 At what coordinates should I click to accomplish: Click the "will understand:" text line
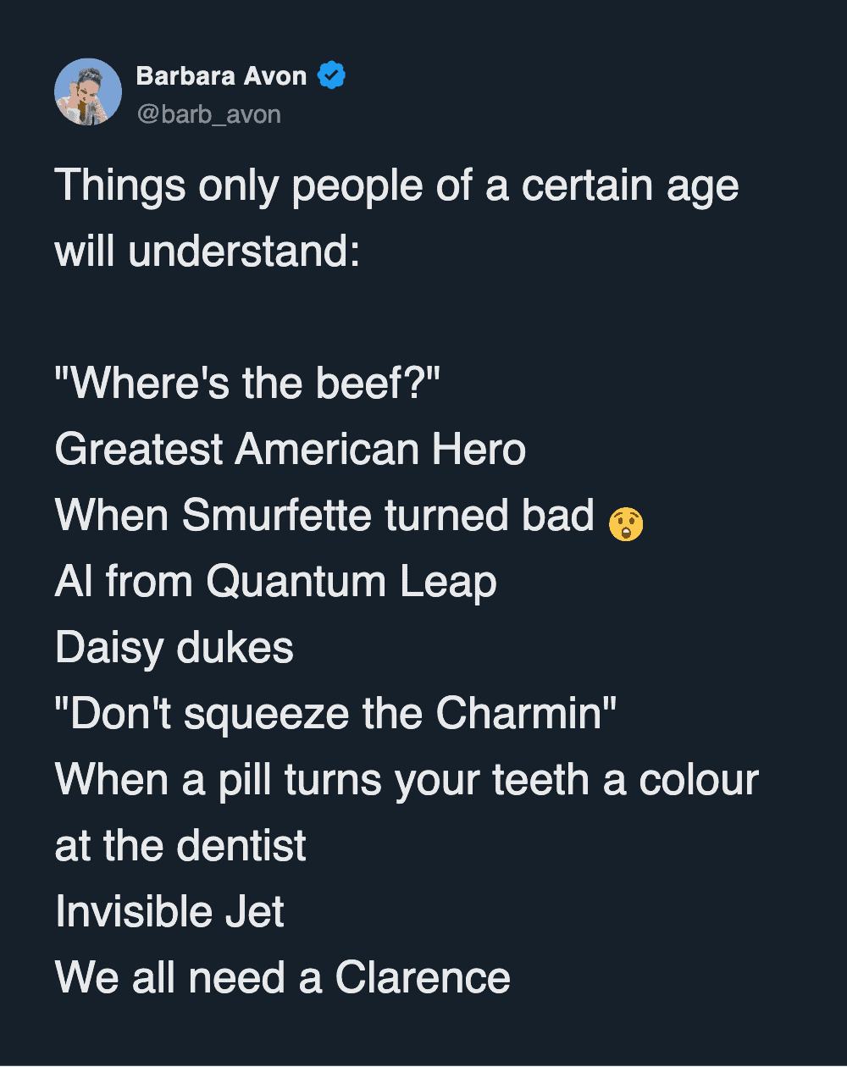click(x=208, y=252)
